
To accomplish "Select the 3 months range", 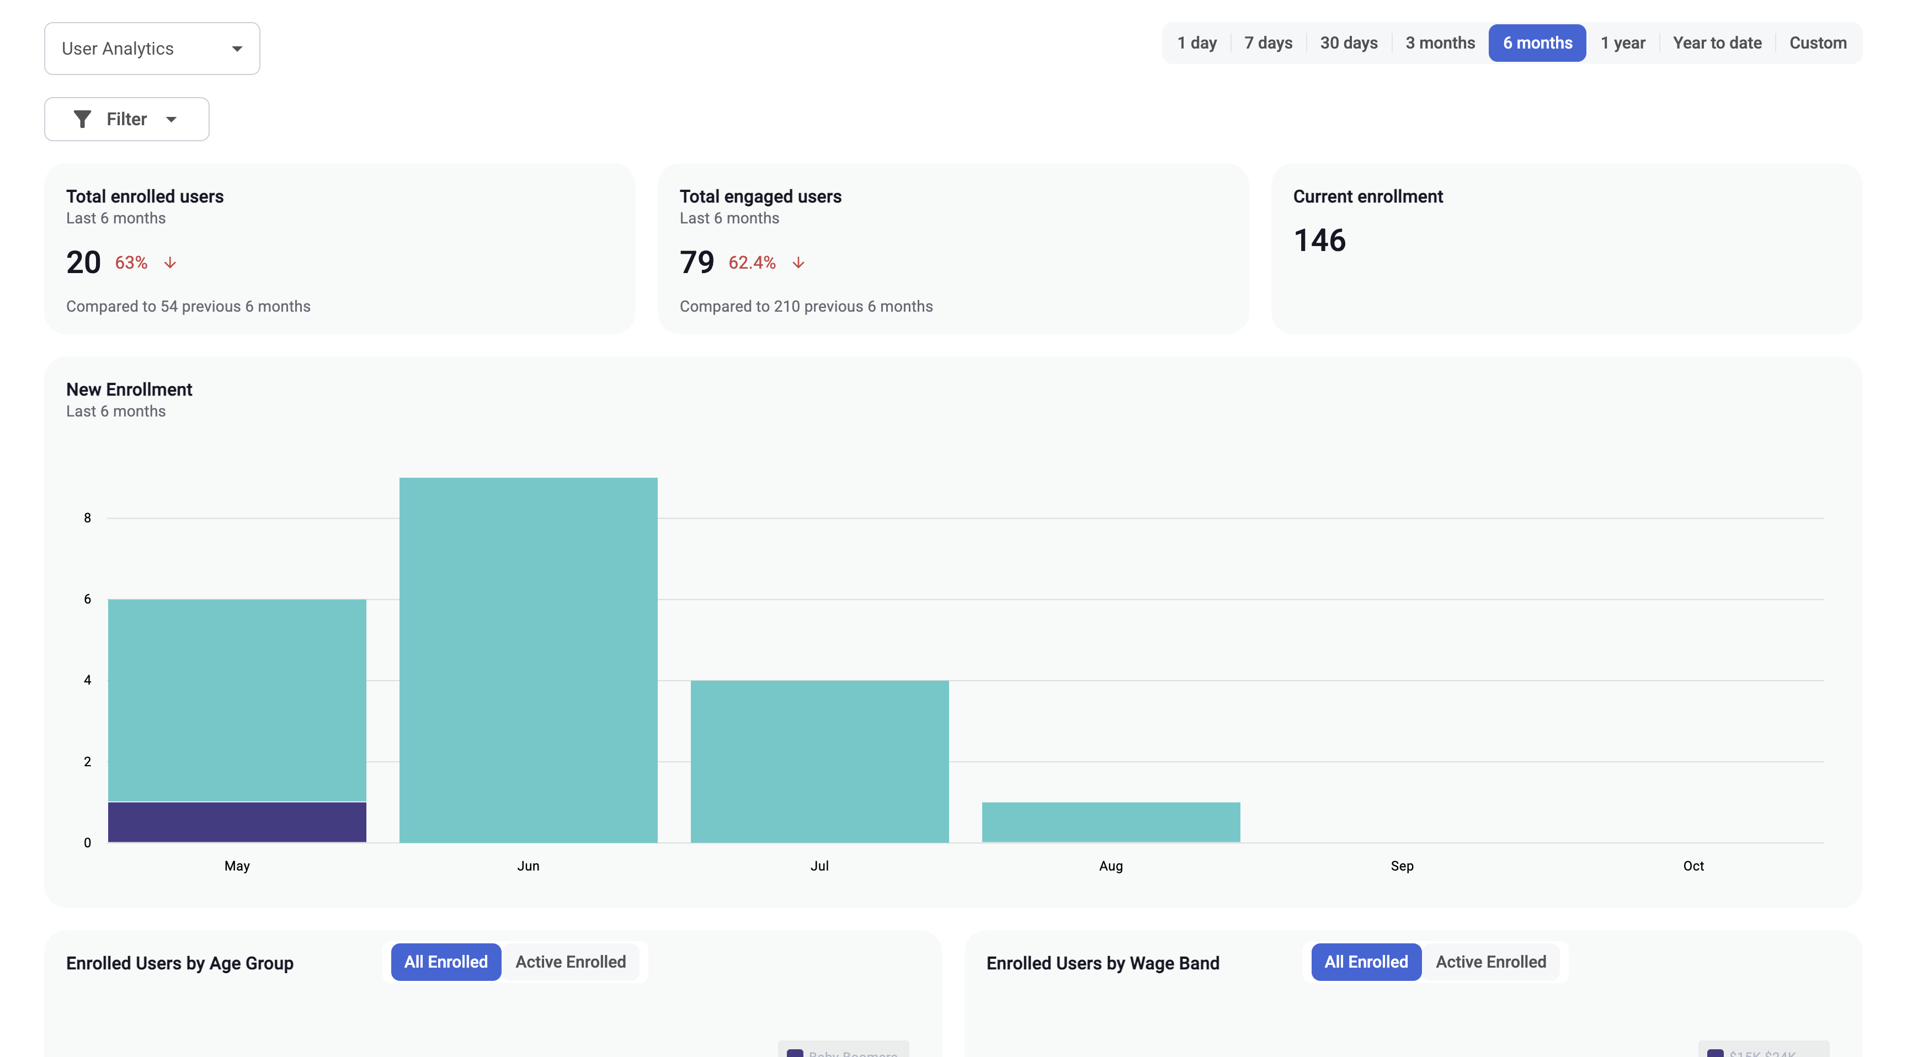I will pyautogui.click(x=1440, y=43).
